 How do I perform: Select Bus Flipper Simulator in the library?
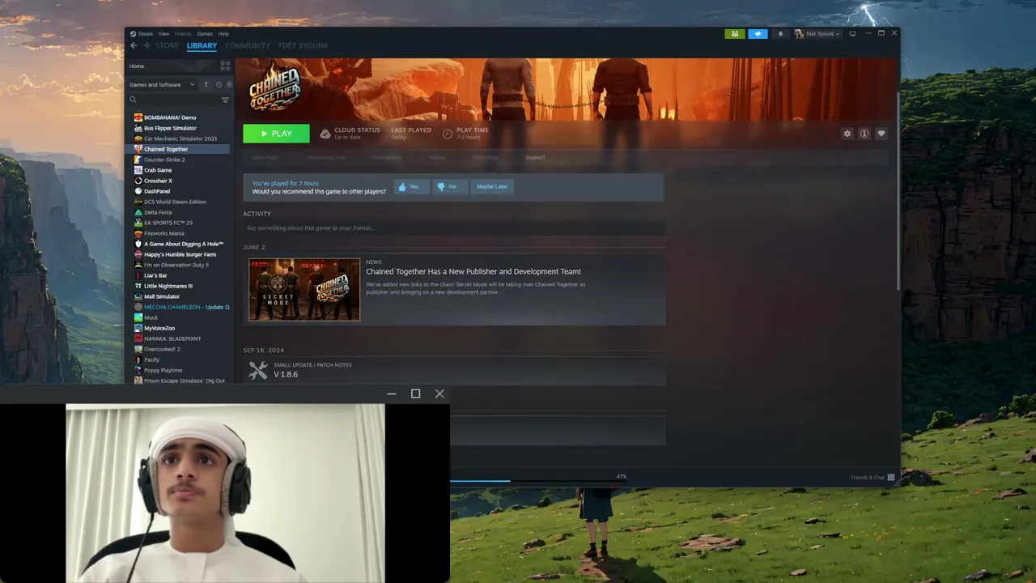pos(170,128)
